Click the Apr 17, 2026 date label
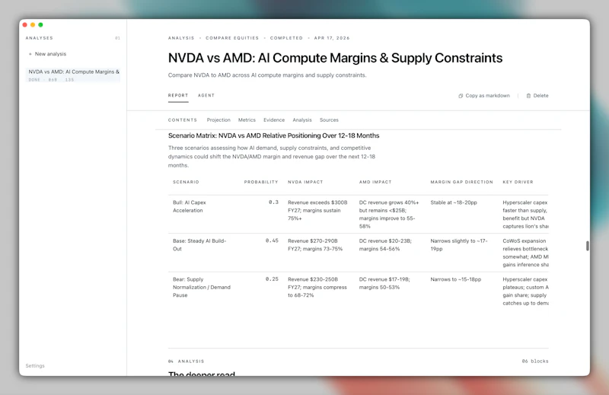The height and width of the screenshot is (395, 609). pos(332,38)
